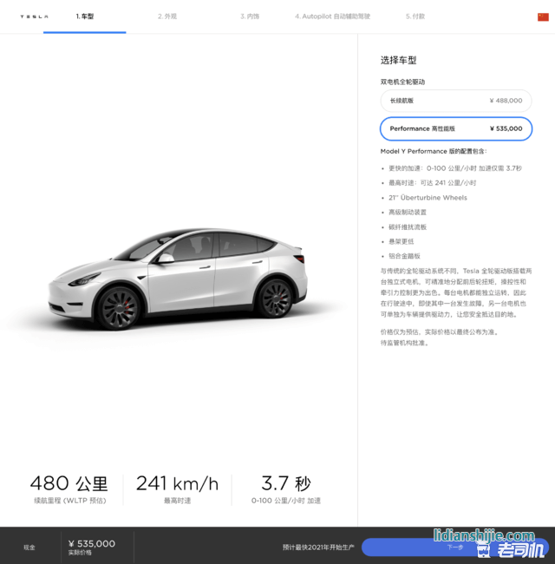Click the 480 公里 range stat
This screenshot has height=564, width=555.
[69, 489]
